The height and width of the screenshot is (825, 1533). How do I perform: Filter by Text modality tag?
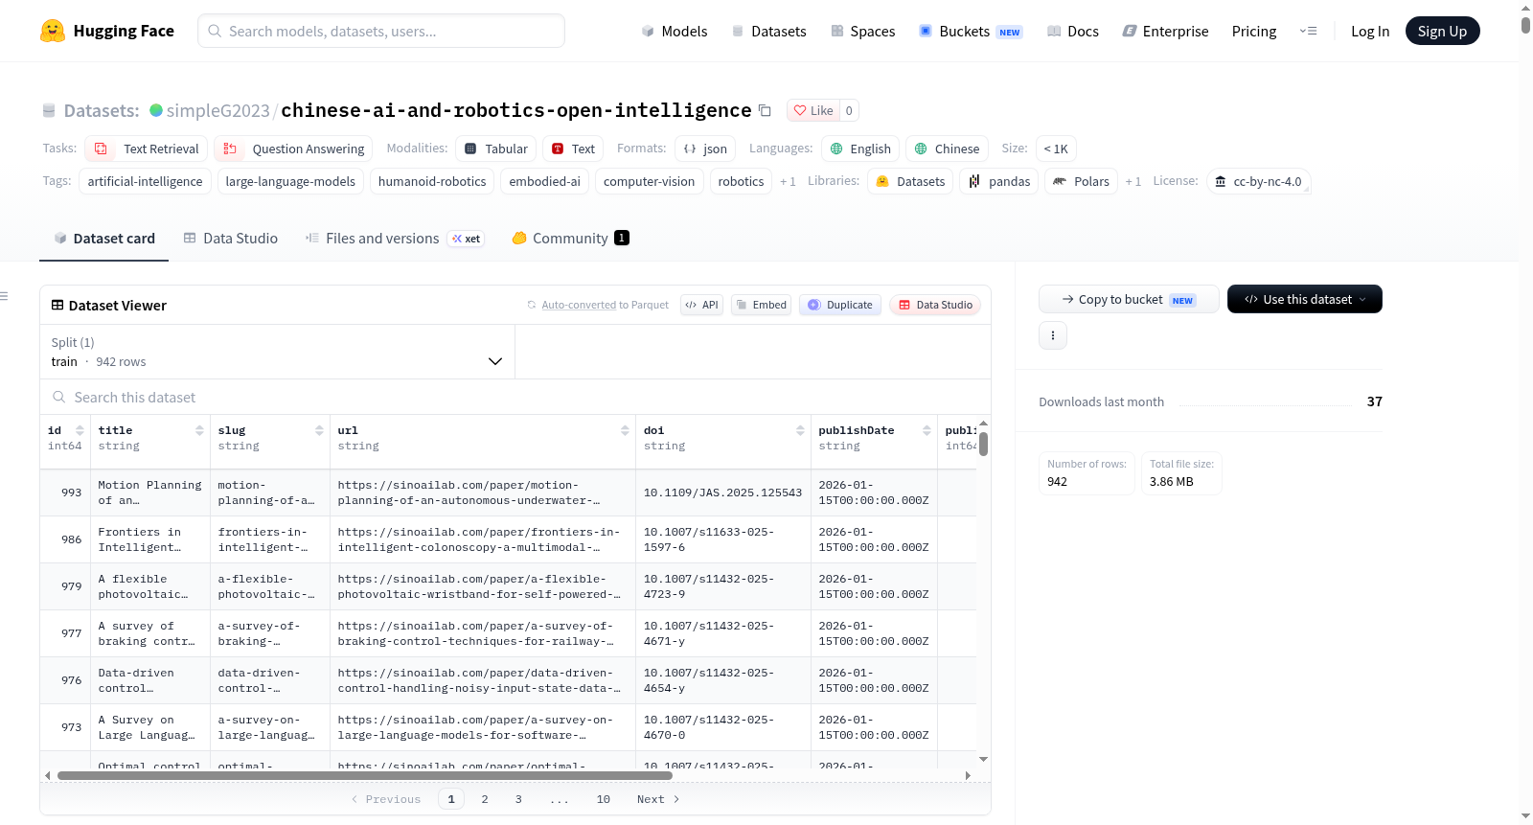click(x=573, y=149)
